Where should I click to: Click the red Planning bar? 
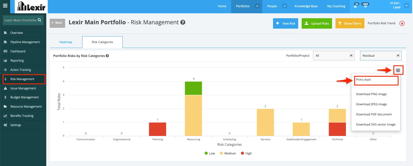pyautogui.click(x=158, y=129)
